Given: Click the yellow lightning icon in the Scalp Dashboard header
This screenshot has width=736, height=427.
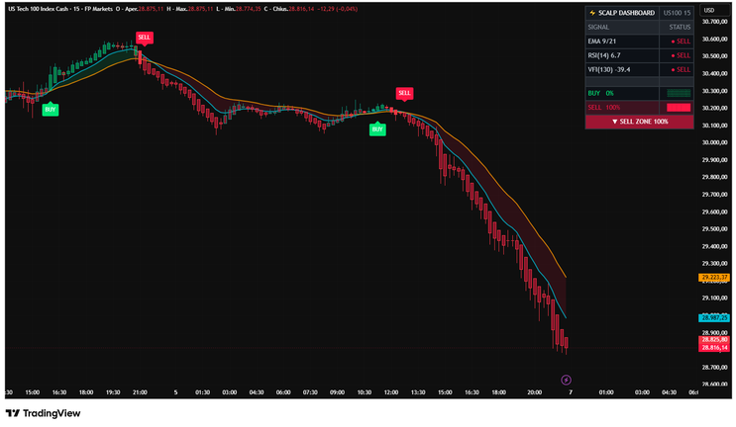Looking at the screenshot, I should tap(592, 13).
